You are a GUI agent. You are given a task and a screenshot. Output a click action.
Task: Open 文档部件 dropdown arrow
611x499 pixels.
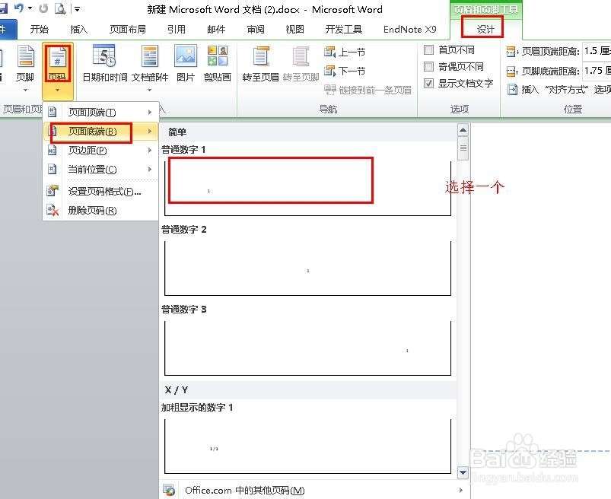(149, 91)
